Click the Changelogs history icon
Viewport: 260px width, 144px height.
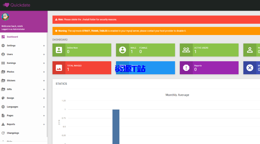(3, 133)
